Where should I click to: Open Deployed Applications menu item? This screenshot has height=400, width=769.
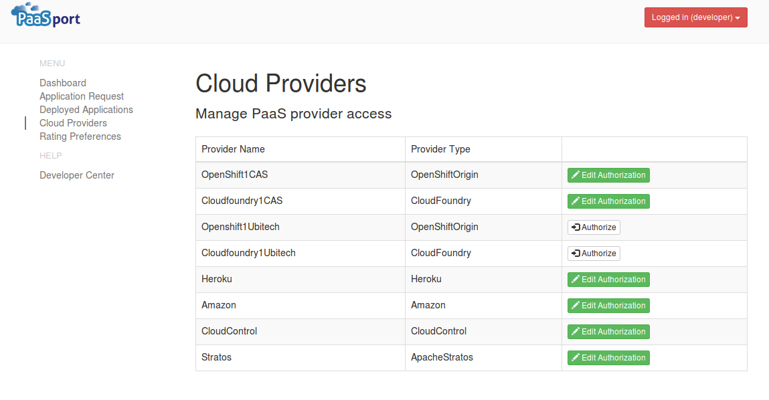pos(86,109)
